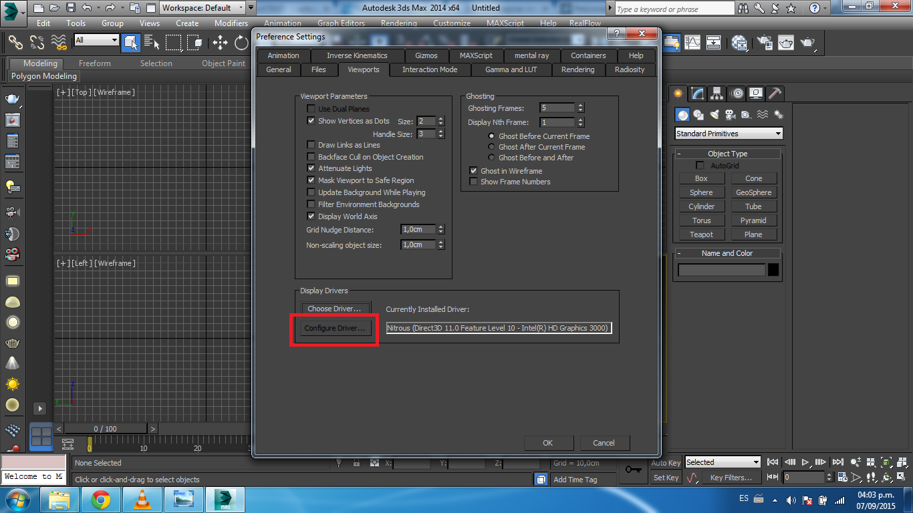
Task: Collapse the Object Type rollout
Action: coord(727,154)
